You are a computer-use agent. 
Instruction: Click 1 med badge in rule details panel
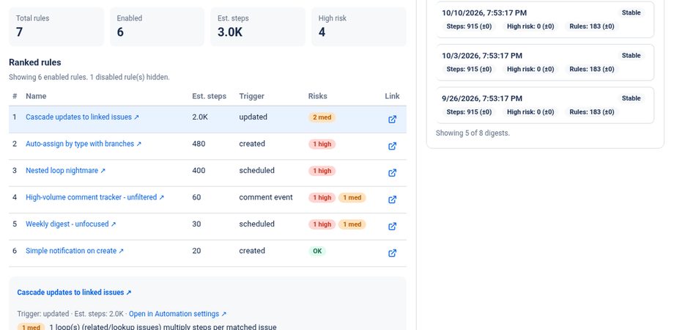31,327
